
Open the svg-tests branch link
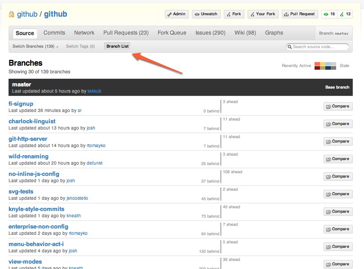point(21,192)
